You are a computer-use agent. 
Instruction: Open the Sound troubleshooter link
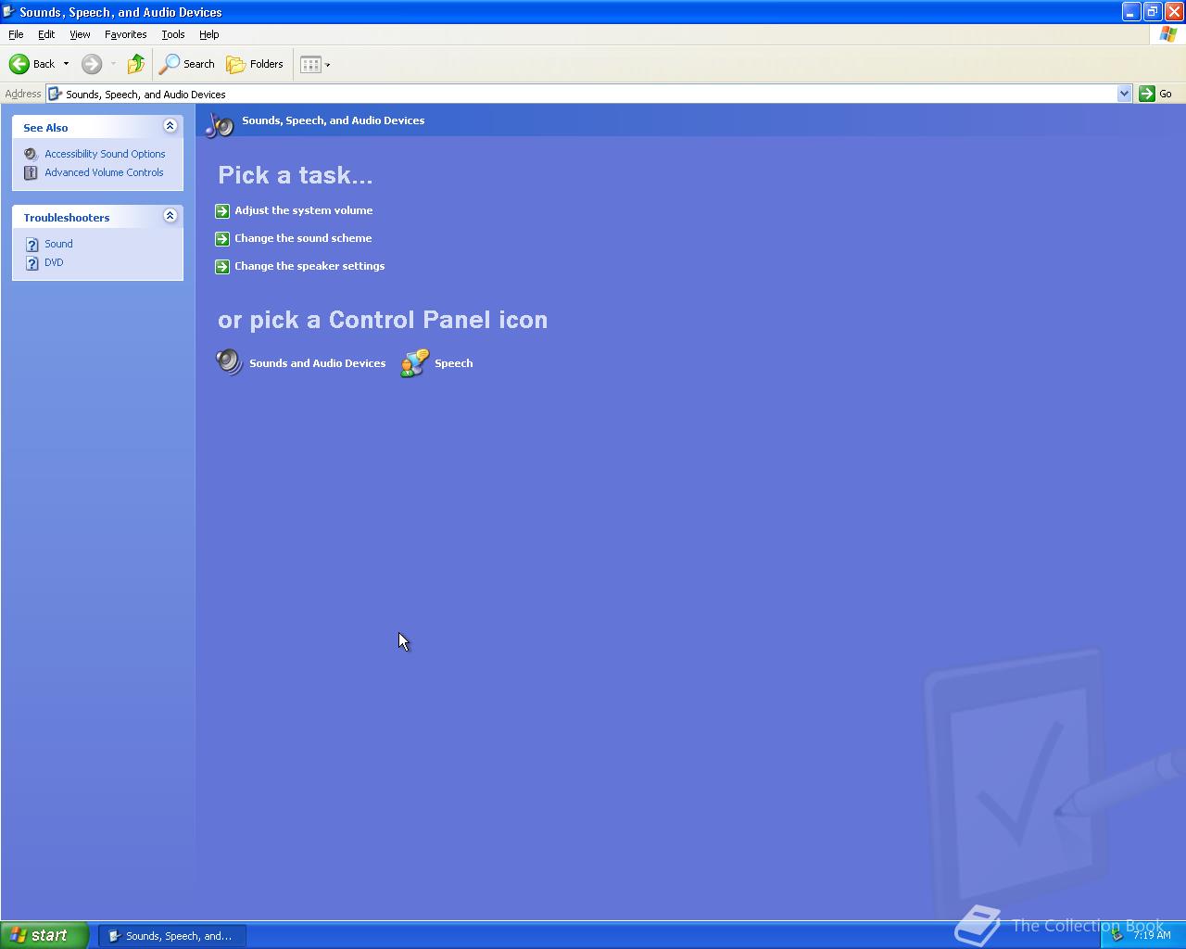(x=58, y=244)
